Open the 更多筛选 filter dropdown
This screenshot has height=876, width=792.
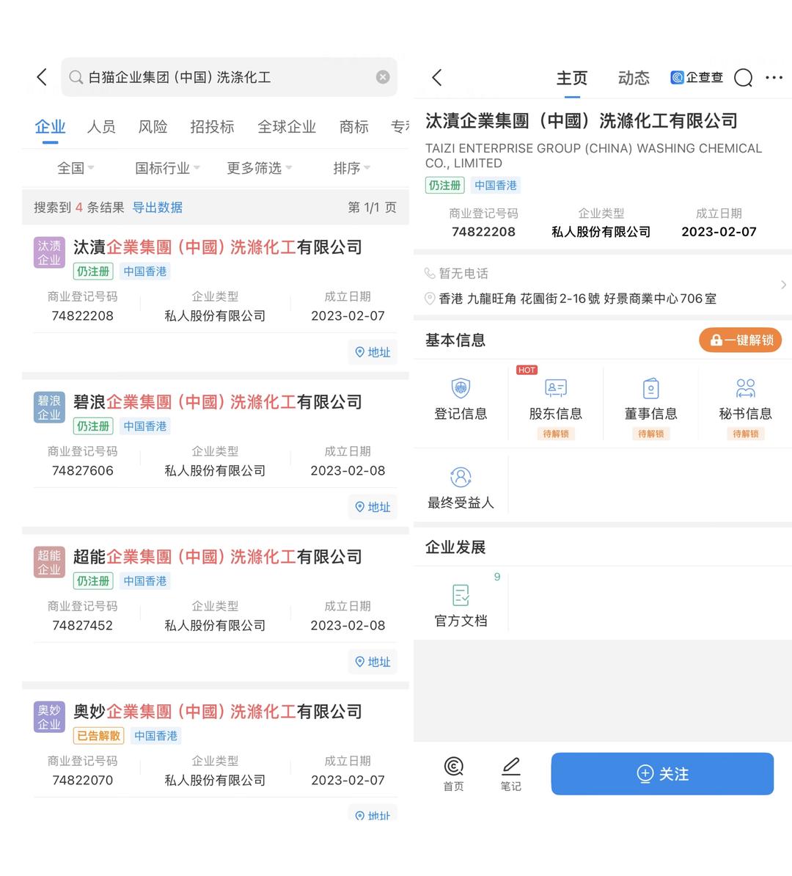tap(259, 168)
